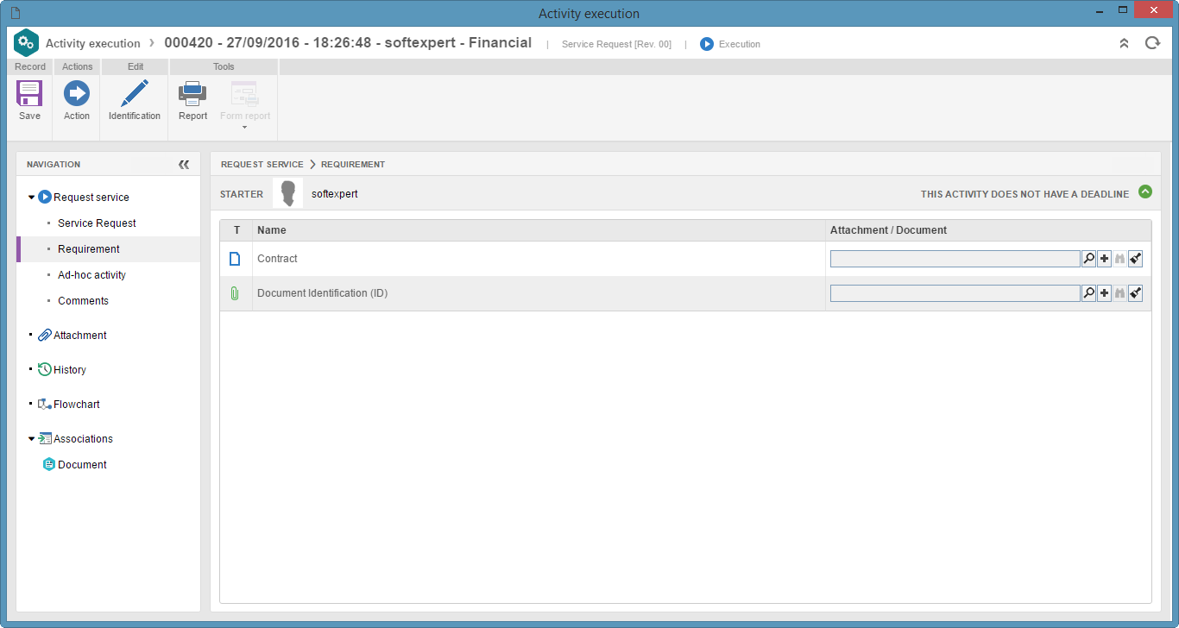View Document Identification attachment binoculars icon

[1119, 293]
